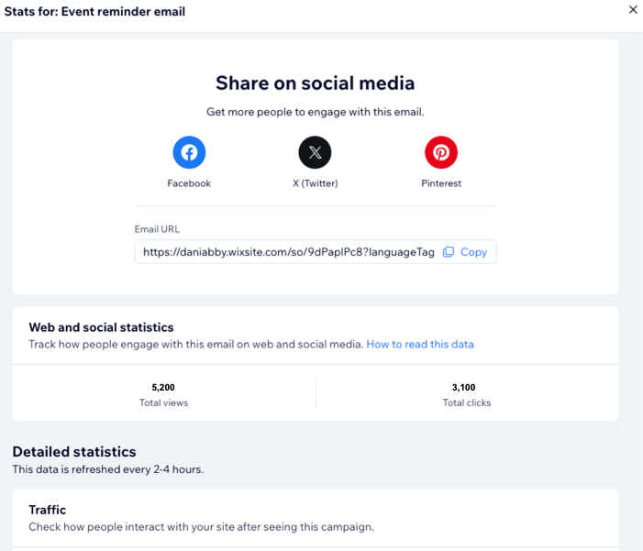Click the "Detailed statistics" heading
Viewport: 643px width, 551px height.
(74, 451)
